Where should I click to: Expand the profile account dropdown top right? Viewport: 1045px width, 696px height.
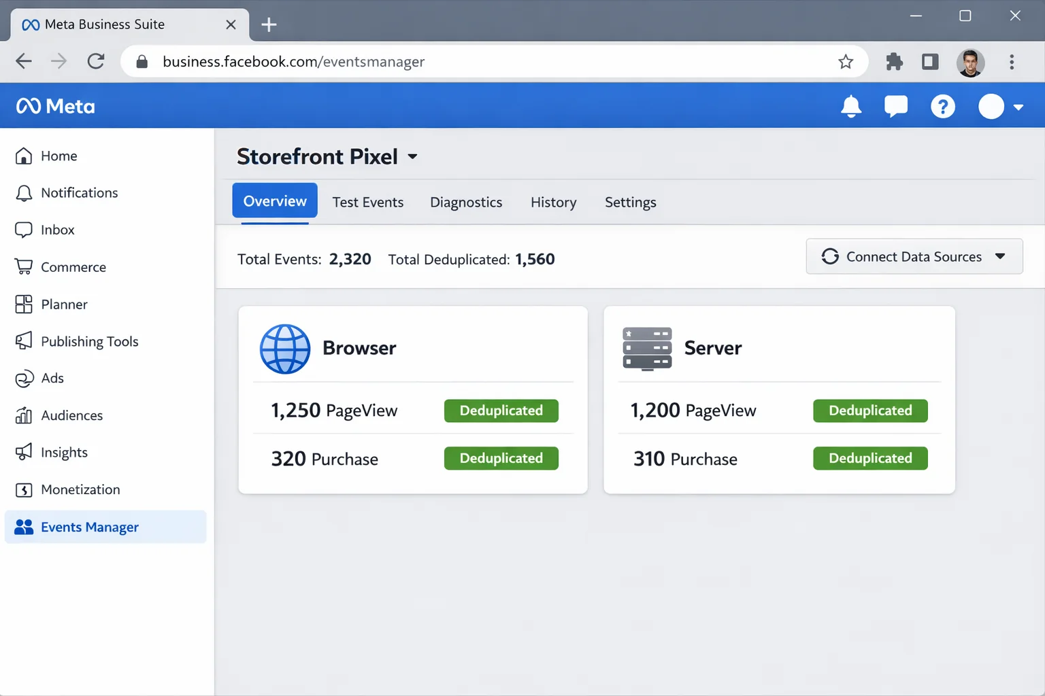[x=1018, y=107]
